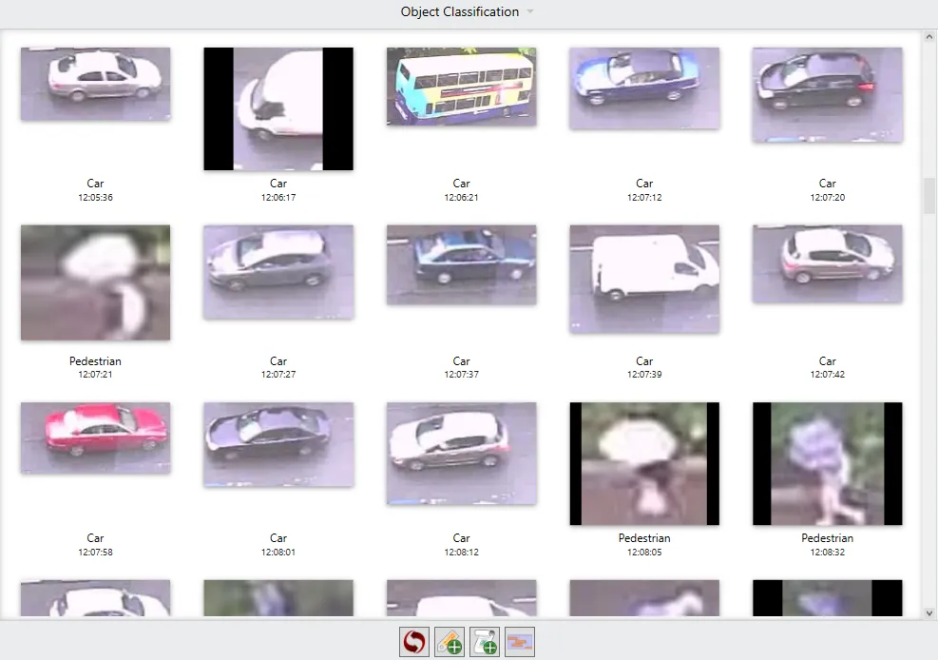Image resolution: width=938 pixels, height=660 pixels.
Task: Click the red refresh arrows icon
Action: point(414,641)
